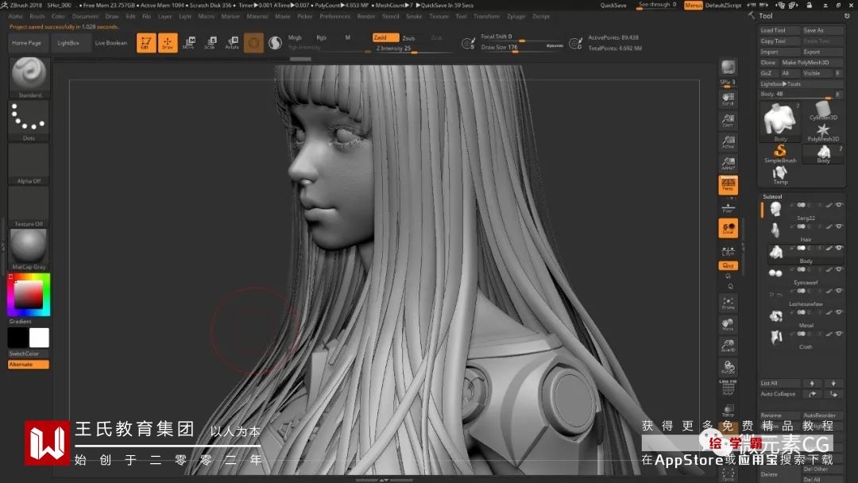Click the Zoom3D navigation icon
Image resolution: width=858 pixels, height=483 pixels.
(728, 346)
